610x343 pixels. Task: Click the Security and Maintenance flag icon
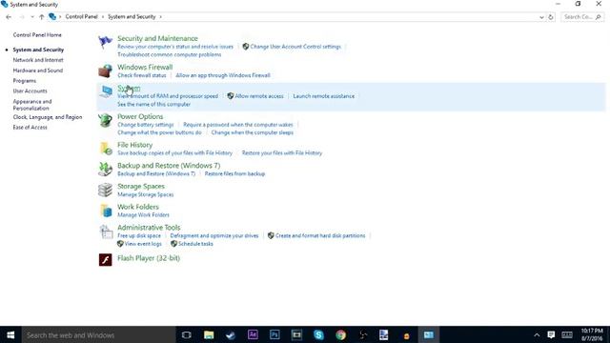click(105, 42)
